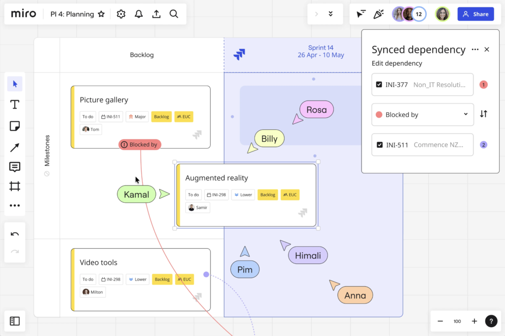This screenshot has height=336, width=505.
Task: Click the party reactions icon
Action: point(378,14)
